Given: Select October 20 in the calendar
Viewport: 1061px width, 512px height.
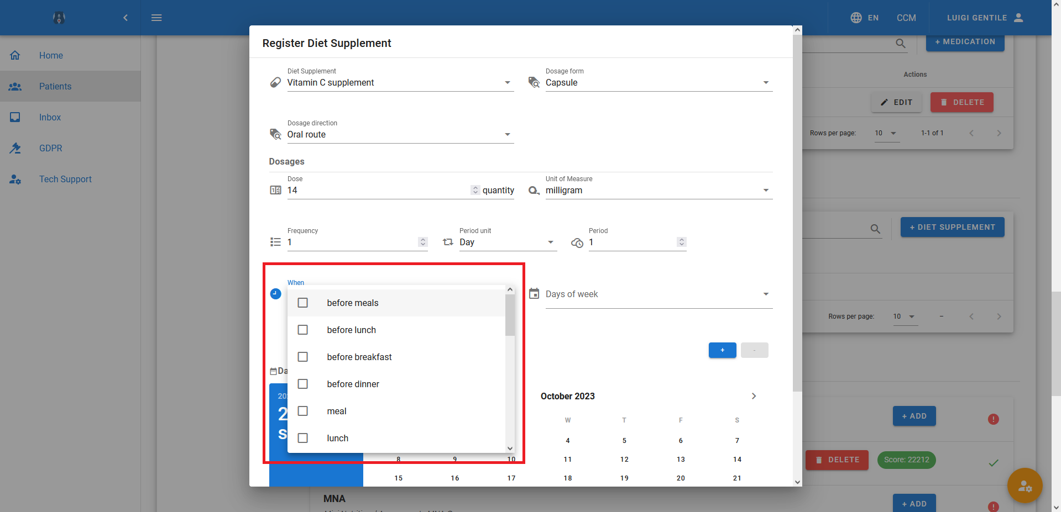Looking at the screenshot, I should (681, 478).
